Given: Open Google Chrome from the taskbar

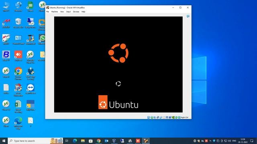Looking at the screenshot, I should pos(98,141).
